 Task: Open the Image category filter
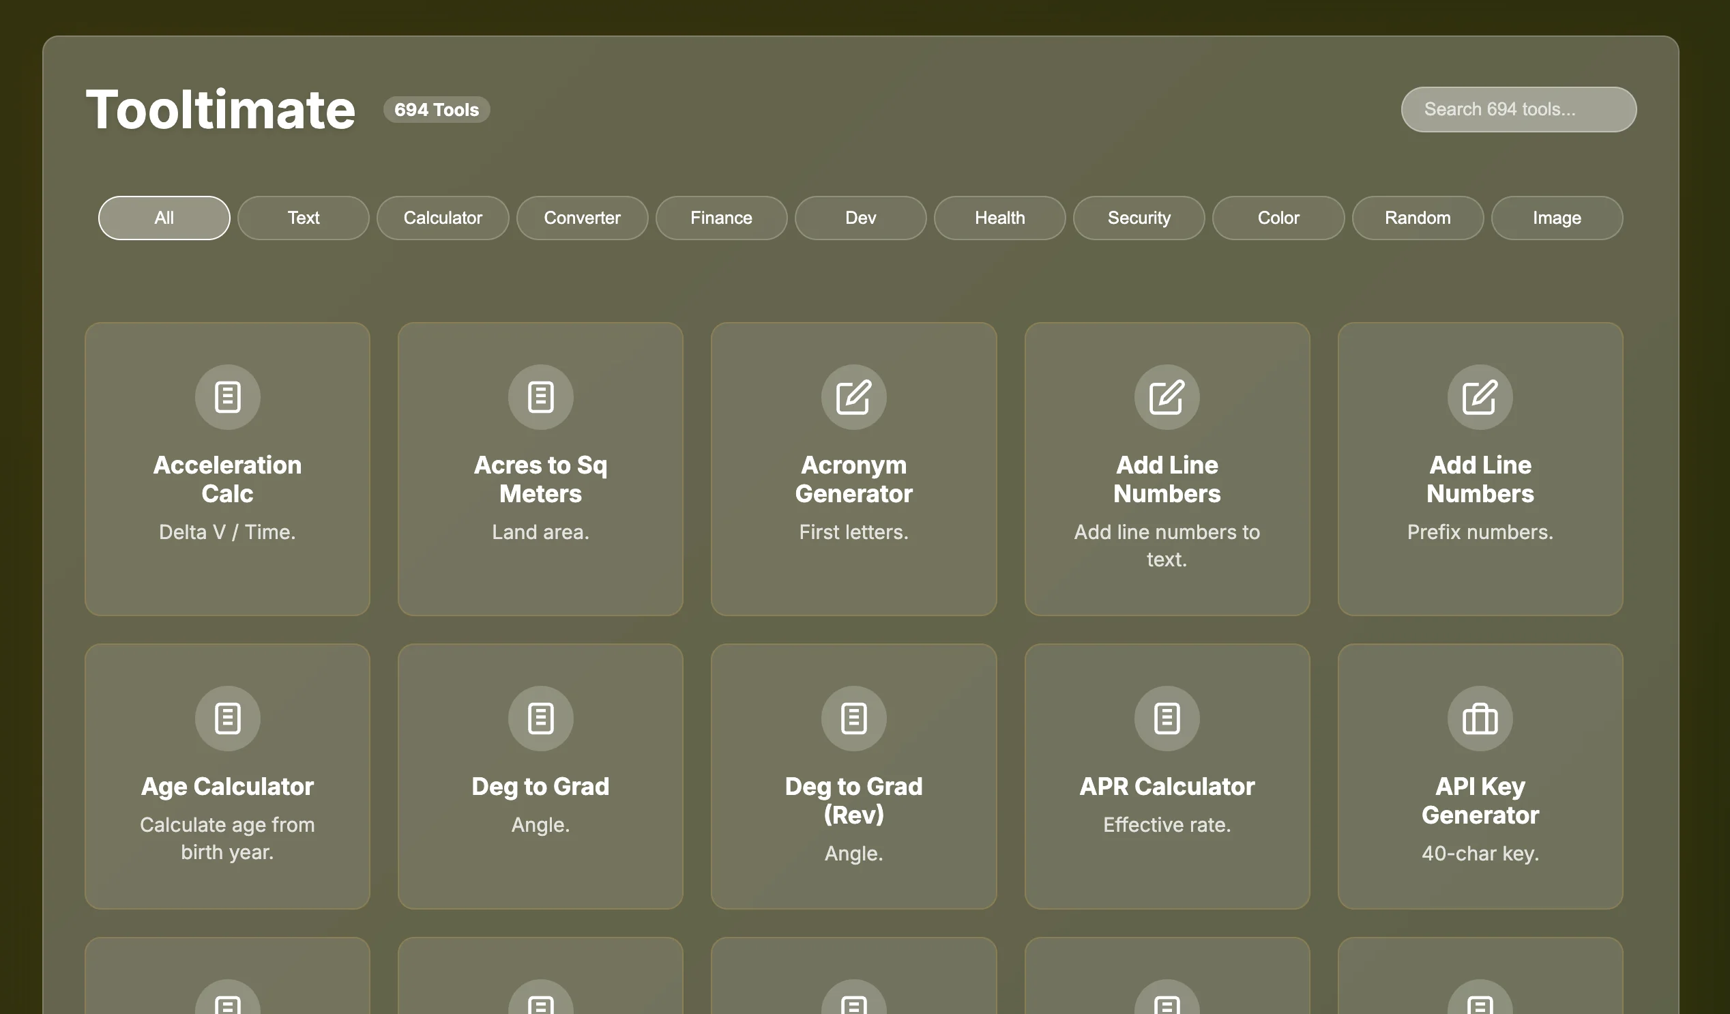click(x=1557, y=218)
